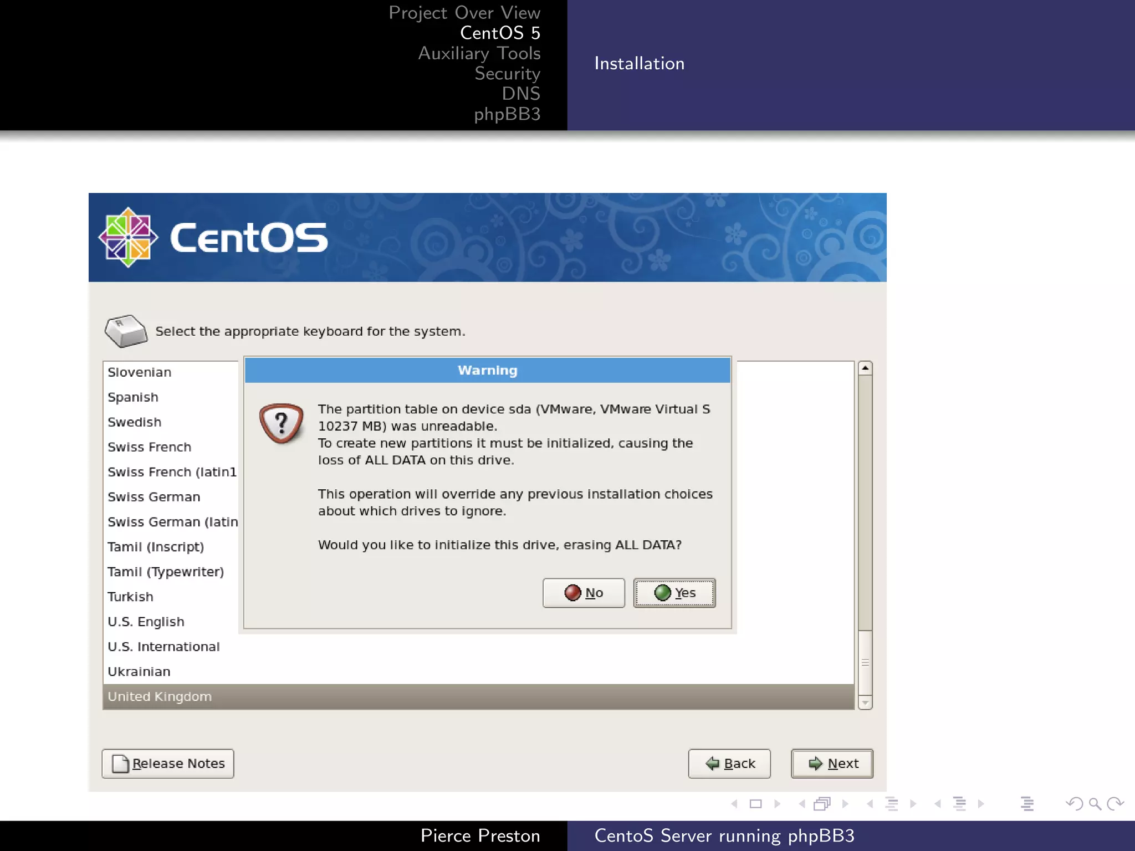Go to next subsection arrow
The image size is (1135, 851).
(913, 804)
